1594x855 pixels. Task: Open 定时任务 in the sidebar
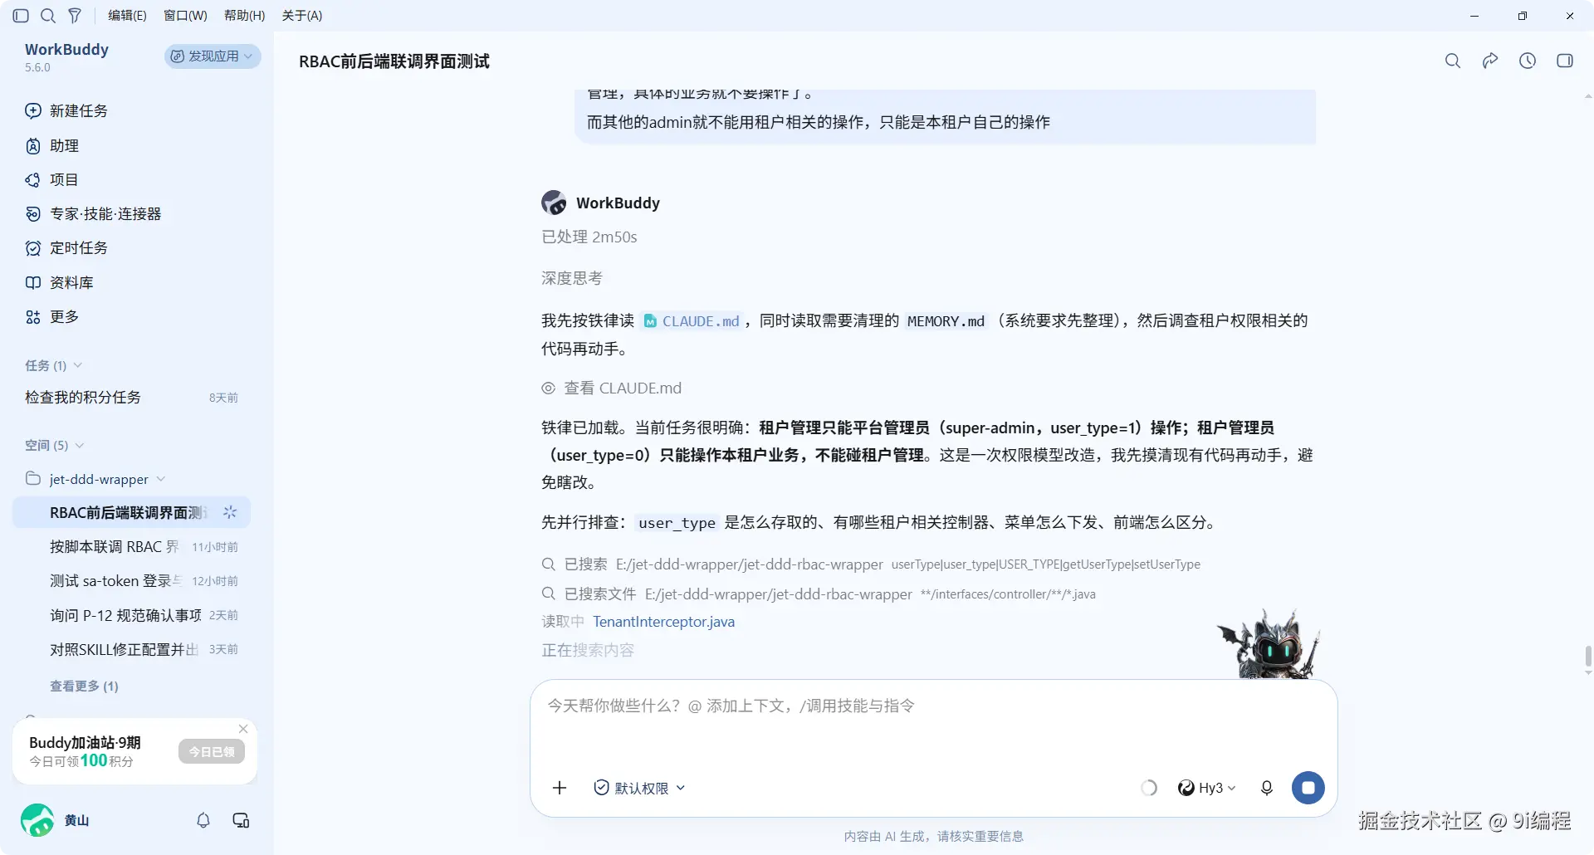[66, 248]
